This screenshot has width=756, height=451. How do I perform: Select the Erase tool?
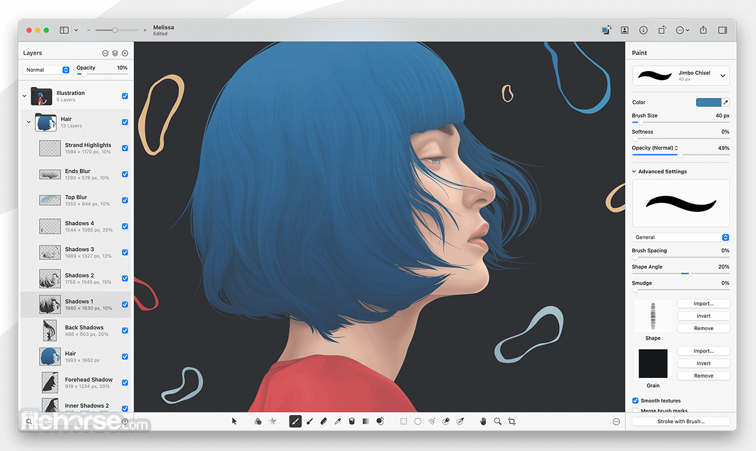(323, 421)
